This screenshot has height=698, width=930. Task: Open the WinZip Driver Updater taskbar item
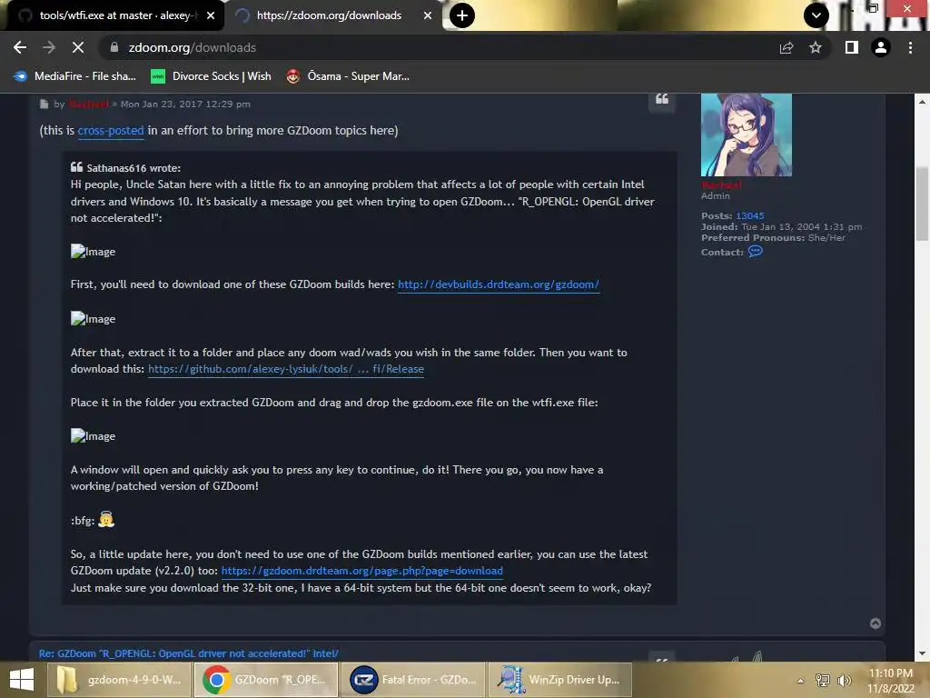559,680
